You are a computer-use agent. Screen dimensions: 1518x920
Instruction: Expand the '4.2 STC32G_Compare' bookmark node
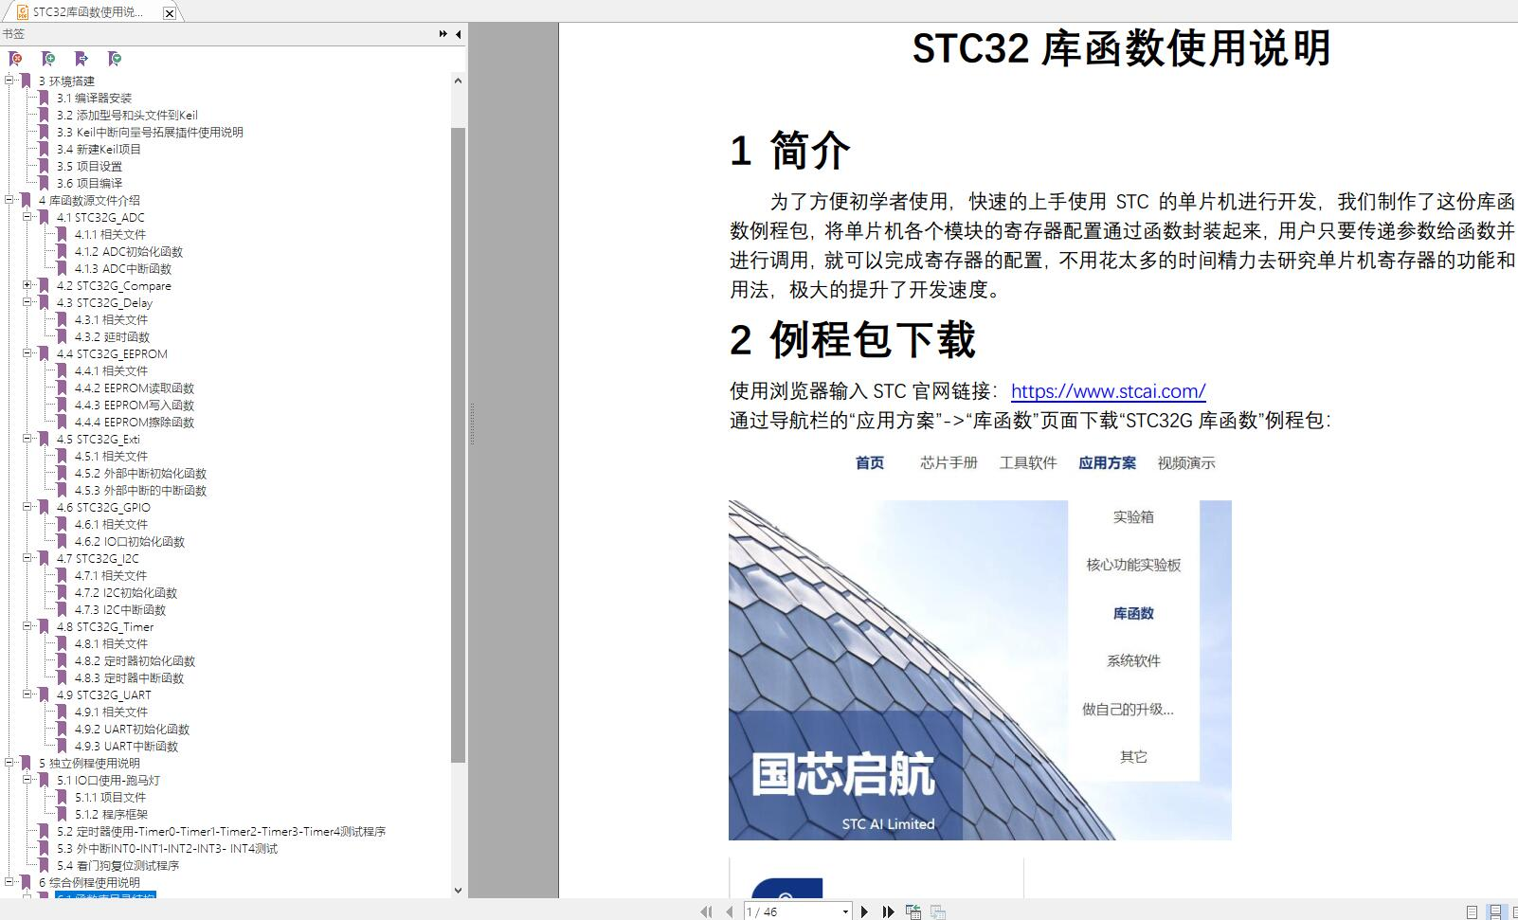coord(27,285)
